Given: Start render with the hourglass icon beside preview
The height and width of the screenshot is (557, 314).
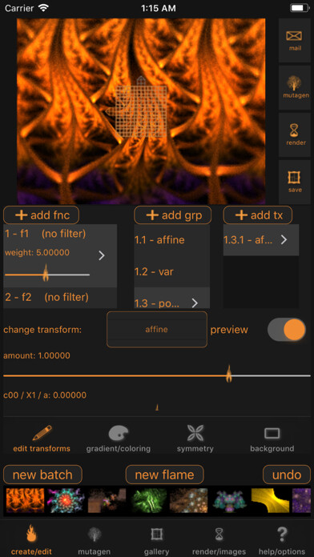Looking at the screenshot, I should pyautogui.click(x=294, y=131).
